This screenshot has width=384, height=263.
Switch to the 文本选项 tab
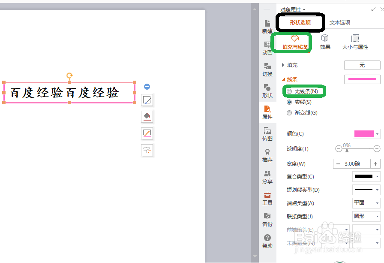tap(340, 22)
